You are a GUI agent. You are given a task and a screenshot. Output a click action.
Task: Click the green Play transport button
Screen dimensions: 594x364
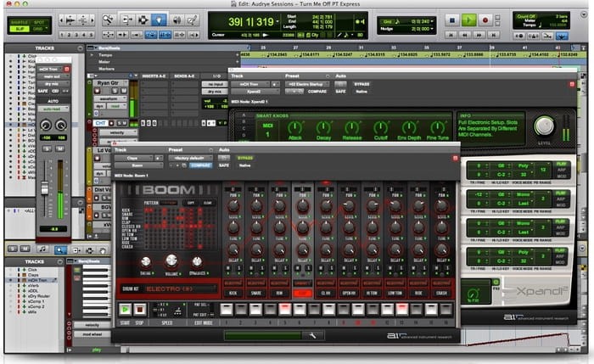coord(468,20)
